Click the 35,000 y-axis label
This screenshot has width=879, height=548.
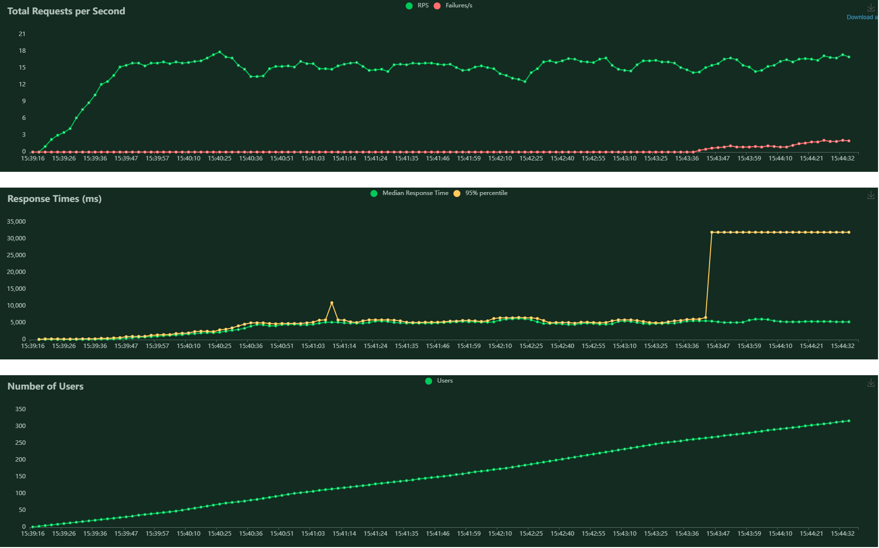(16, 221)
